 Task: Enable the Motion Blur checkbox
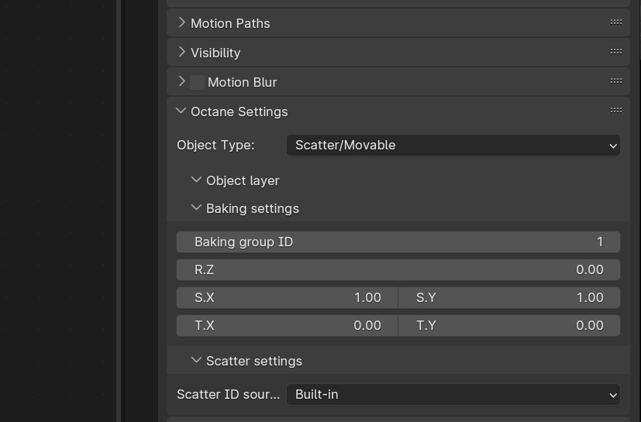click(198, 82)
